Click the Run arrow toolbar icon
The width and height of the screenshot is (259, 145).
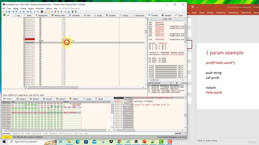(13, 12)
